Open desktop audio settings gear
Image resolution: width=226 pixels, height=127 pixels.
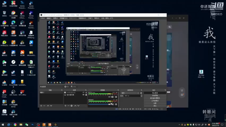[x=116, y=104]
